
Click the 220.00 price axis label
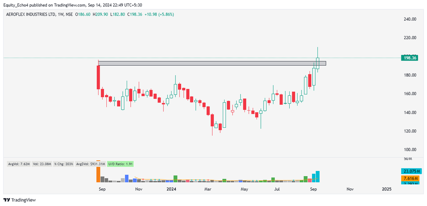pyautogui.click(x=409, y=38)
